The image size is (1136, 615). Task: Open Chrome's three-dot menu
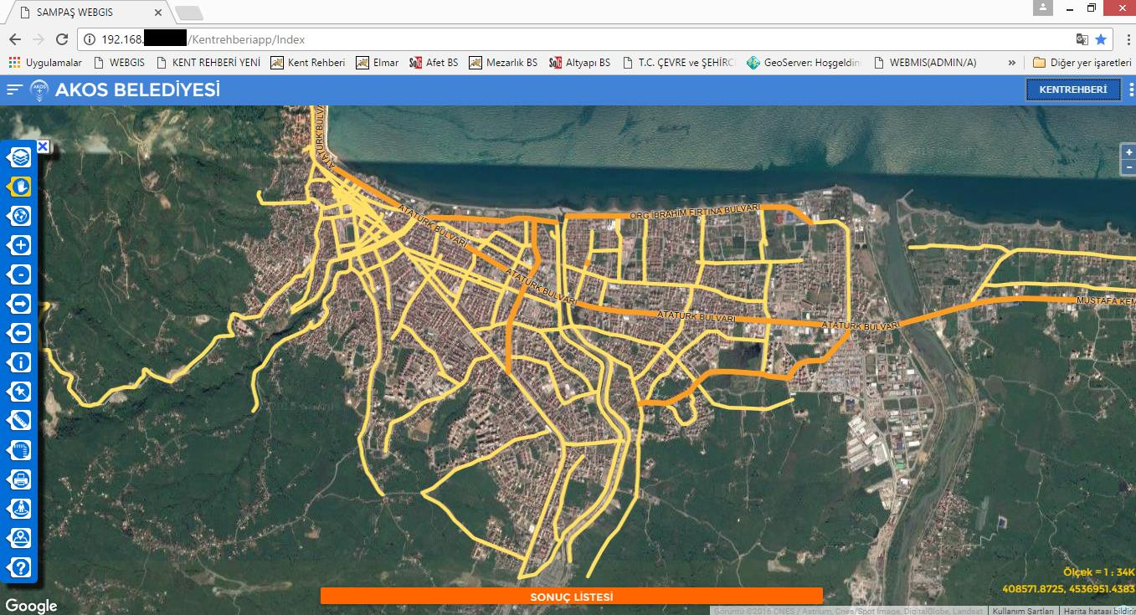click(1128, 39)
